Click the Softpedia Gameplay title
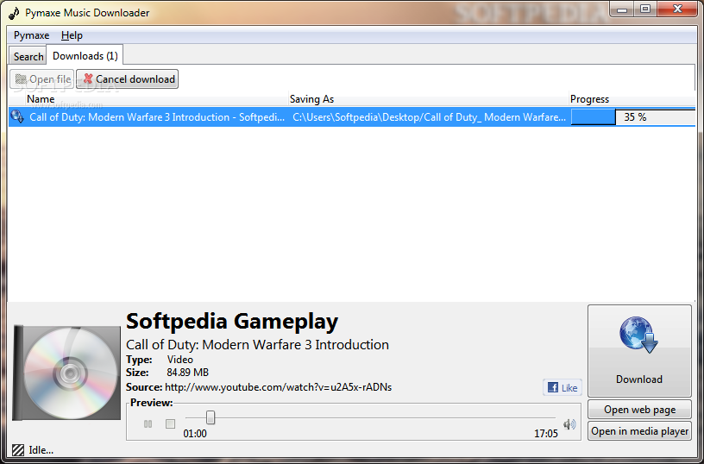704x464 pixels. coord(232,321)
